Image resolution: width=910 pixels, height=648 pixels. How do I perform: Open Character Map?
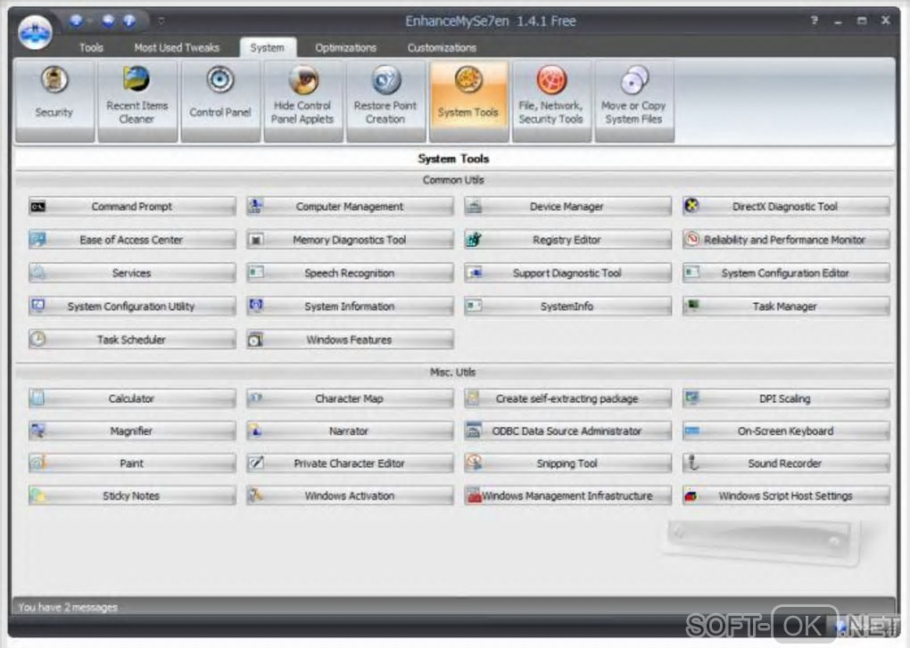pyautogui.click(x=350, y=398)
